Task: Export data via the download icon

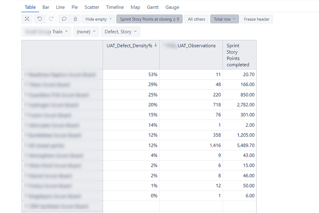Action: (75, 19)
